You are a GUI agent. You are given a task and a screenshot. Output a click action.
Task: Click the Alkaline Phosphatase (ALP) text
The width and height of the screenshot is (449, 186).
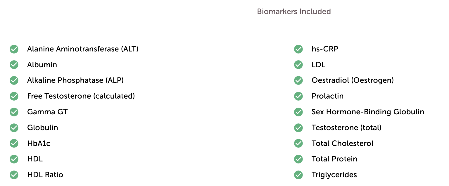tap(75, 80)
